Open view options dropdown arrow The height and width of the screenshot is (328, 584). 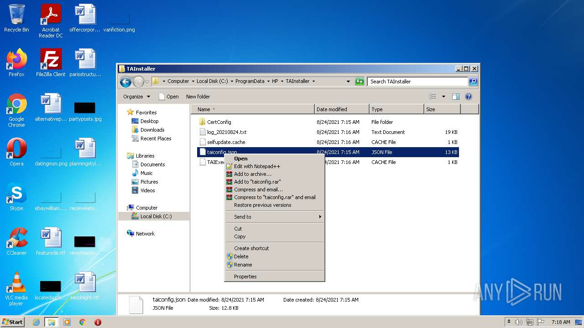[443, 97]
